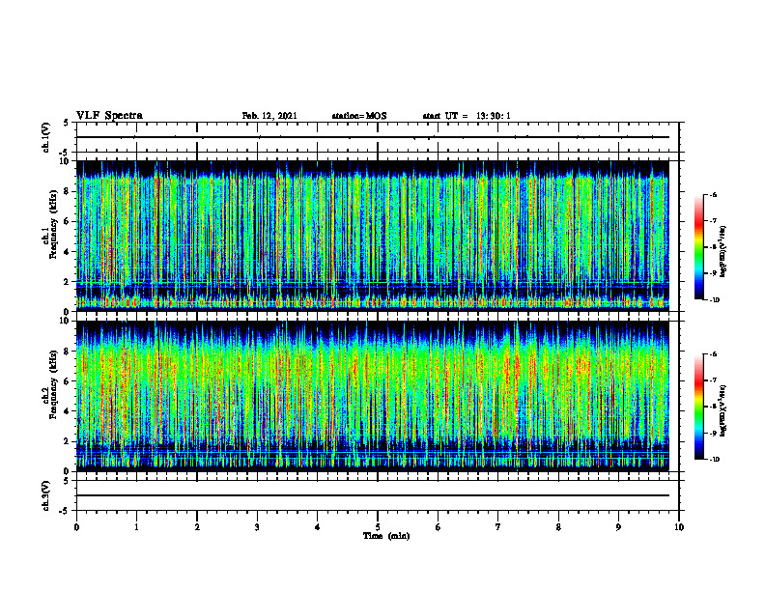Click time axis tick label "4"
The width and height of the screenshot is (765, 591).
318,527
